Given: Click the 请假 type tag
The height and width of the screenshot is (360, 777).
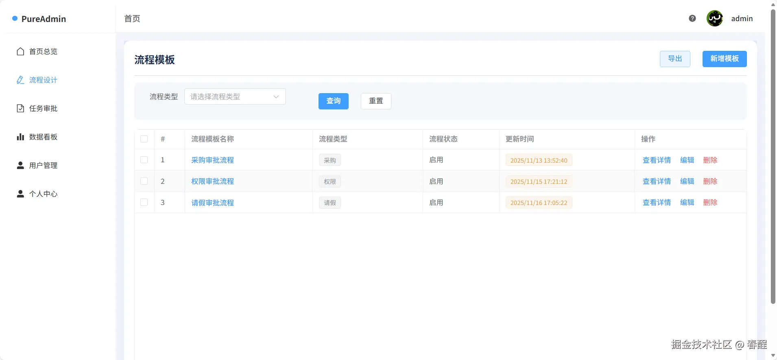Looking at the screenshot, I should (x=330, y=203).
